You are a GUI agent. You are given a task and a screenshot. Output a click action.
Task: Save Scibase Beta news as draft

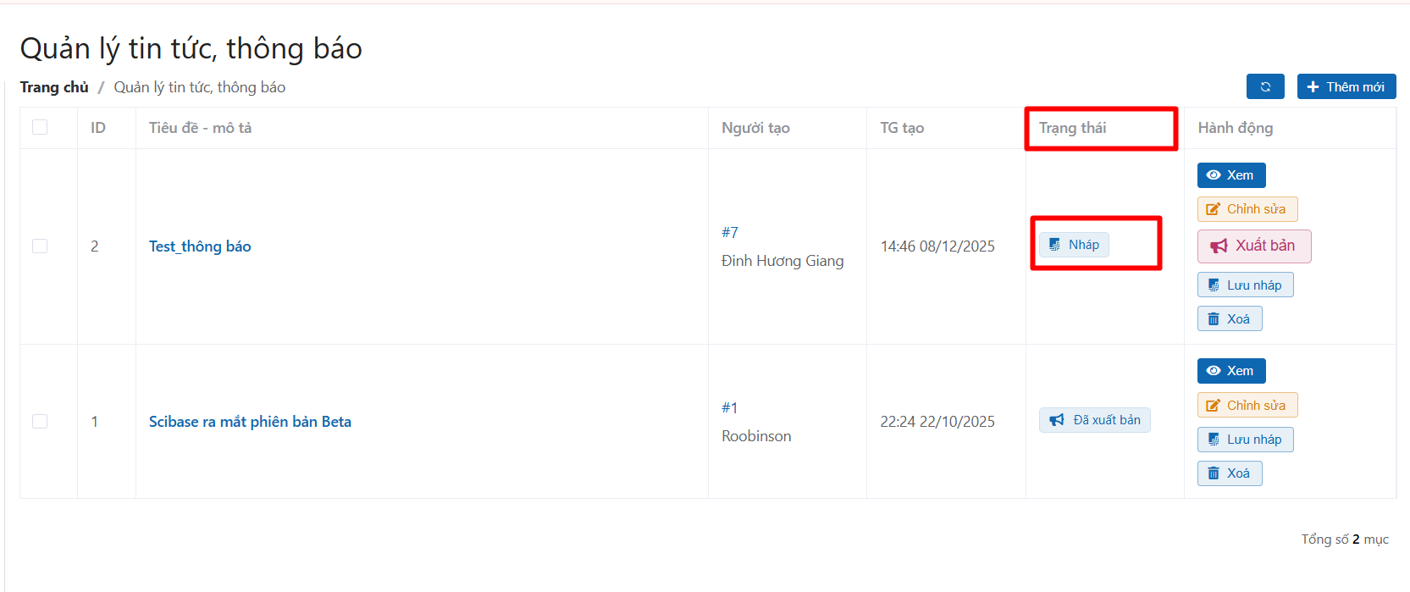point(1245,440)
